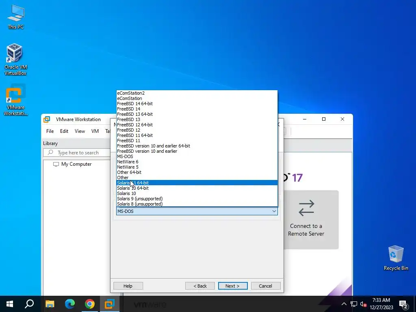Select highlighted Solaris 11 64-bit entry
416x312 pixels.
197,183
